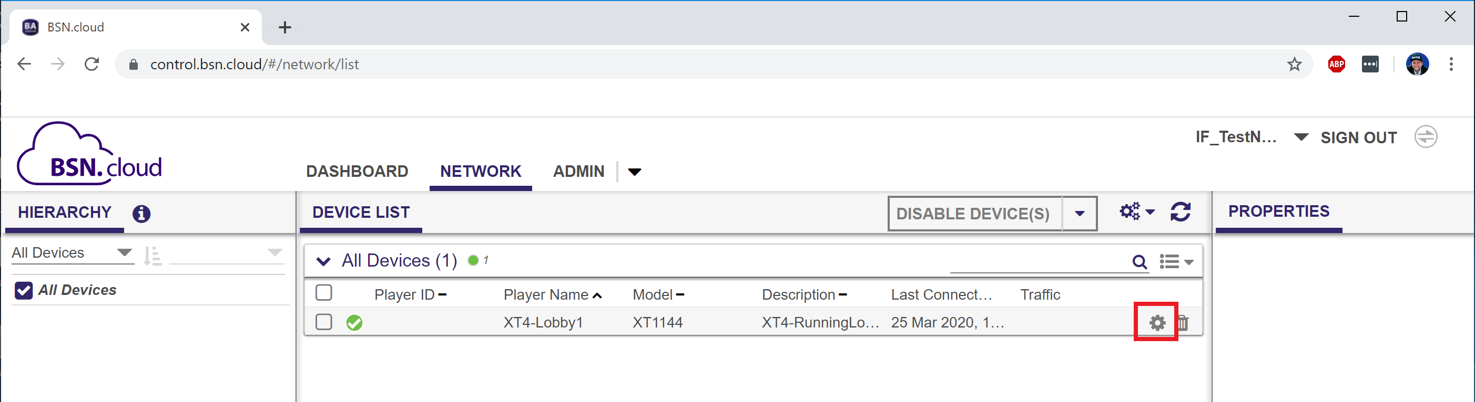Click the hierarchy sort order icon
The image size is (1475, 402).
pyautogui.click(x=152, y=256)
